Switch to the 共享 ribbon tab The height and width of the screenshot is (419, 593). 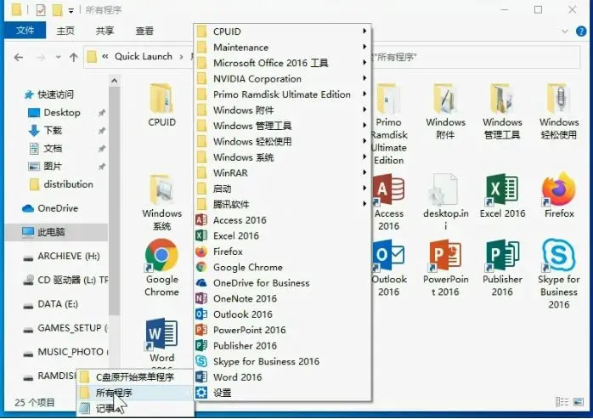pos(104,31)
